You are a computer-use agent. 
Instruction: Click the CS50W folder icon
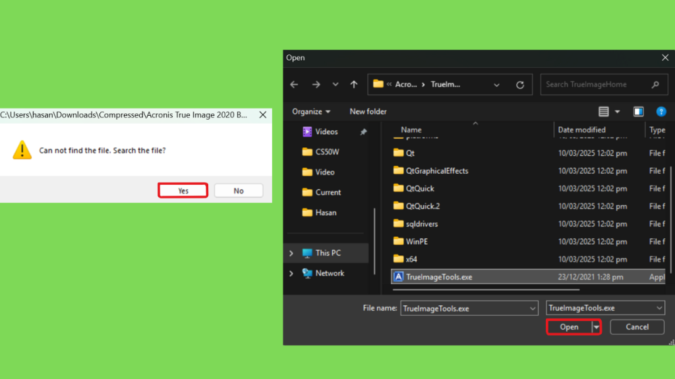307,152
